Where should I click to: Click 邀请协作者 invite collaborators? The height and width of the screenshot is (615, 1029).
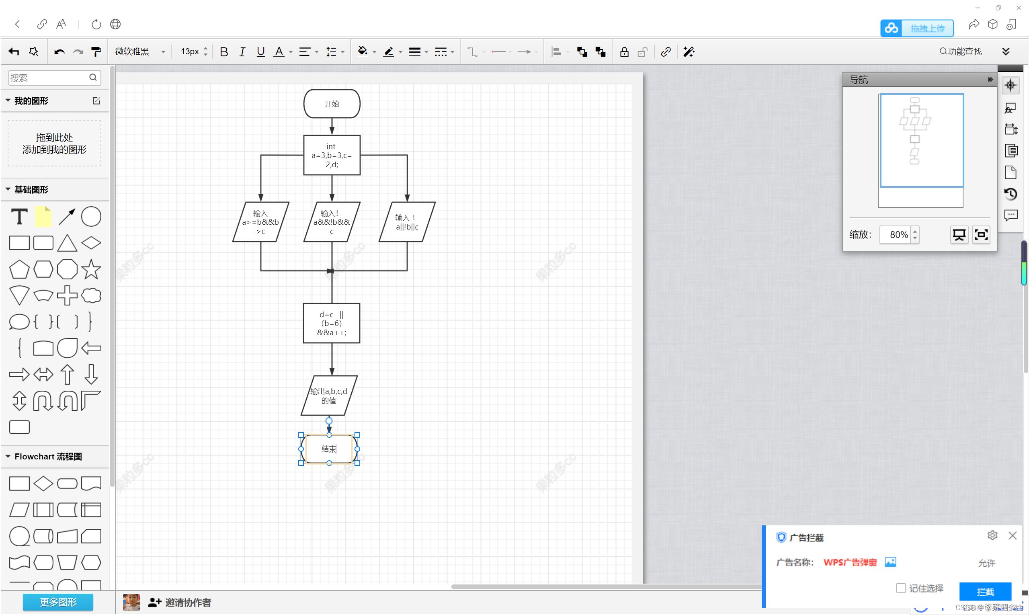180,602
